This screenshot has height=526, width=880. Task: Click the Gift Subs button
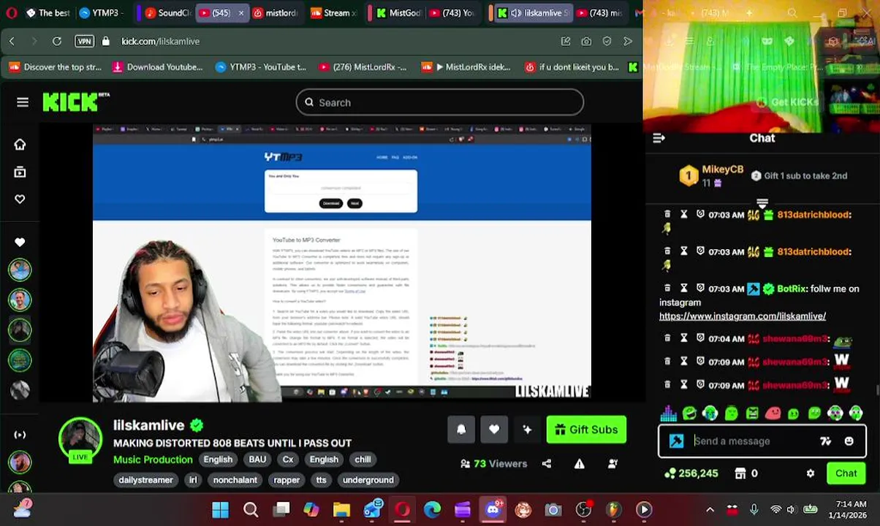pos(586,430)
